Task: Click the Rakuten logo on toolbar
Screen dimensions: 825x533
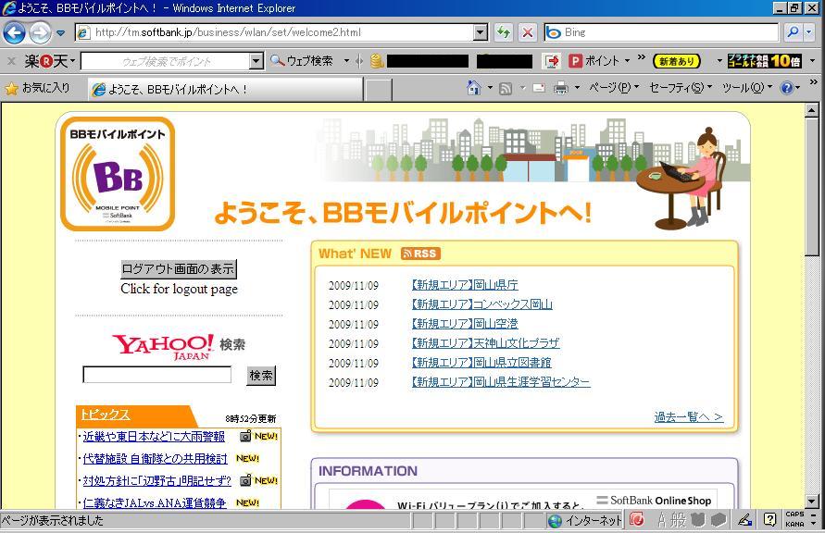Action: [46, 61]
